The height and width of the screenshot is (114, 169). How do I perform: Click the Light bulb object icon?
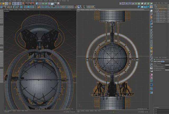pyautogui.click(x=58, y=4)
